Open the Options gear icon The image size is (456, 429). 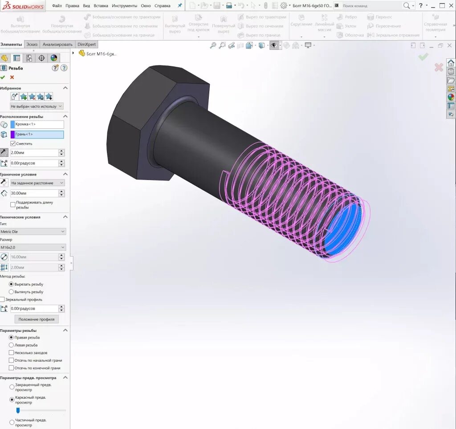[x=284, y=5]
